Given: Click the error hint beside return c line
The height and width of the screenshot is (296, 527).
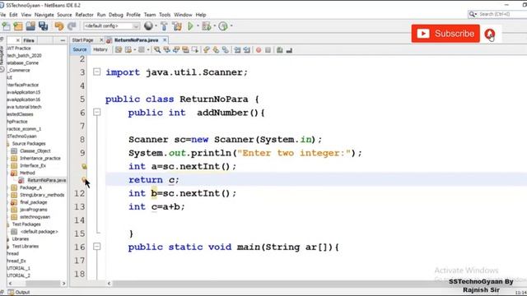Looking at the screenshot, I should (x=84, y=179).
